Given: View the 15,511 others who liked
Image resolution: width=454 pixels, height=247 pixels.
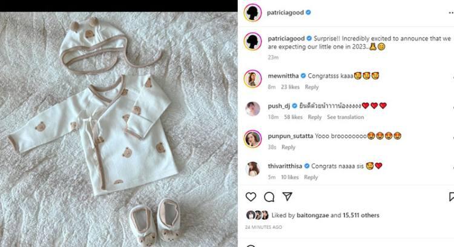Looking at the screenshot, I should click(361, 215).
